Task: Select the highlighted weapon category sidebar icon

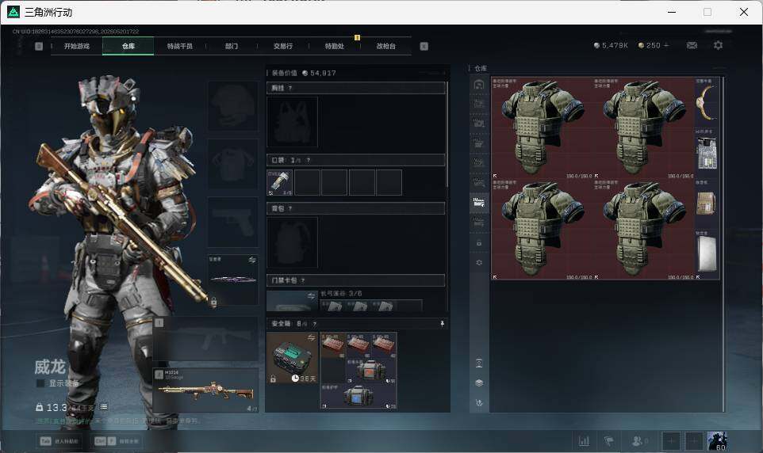Action: pyautogui.click(x=479, y=202)
